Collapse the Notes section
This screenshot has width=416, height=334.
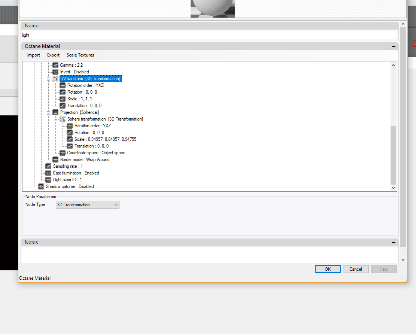pyautogui.click(x=393, y=243)
